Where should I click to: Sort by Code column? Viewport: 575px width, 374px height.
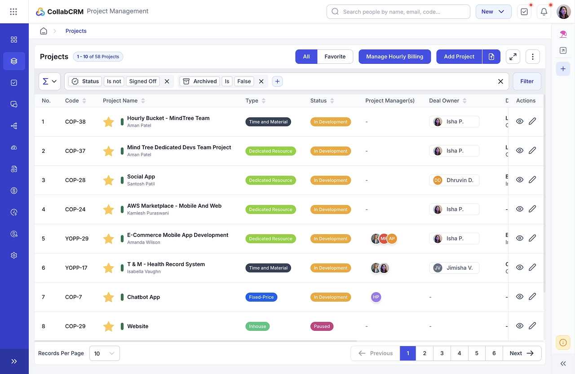click(x=84, y=101)
